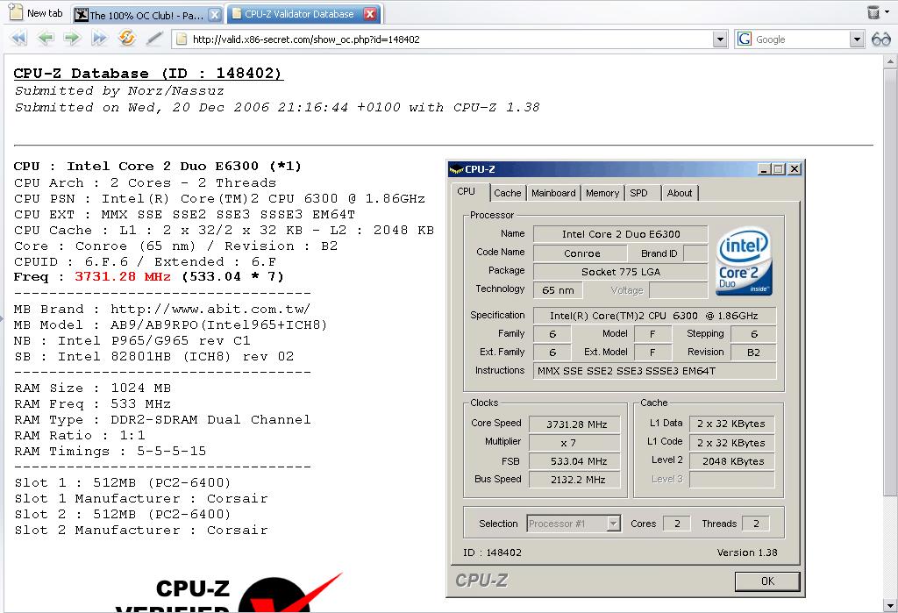The height and width of the screenshot is (613, 898).
Task: Switch to the New tab browser tab
Action: click(x=37, y=12)
